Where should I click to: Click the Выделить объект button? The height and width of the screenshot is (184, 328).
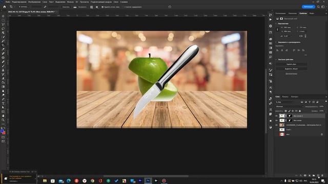(x=291, y=68)
